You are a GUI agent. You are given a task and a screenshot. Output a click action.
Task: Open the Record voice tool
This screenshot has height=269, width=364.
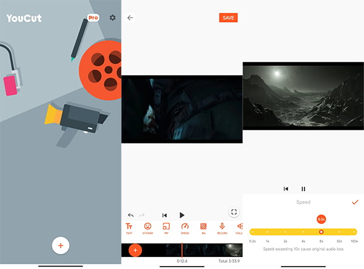coord(222,228)
